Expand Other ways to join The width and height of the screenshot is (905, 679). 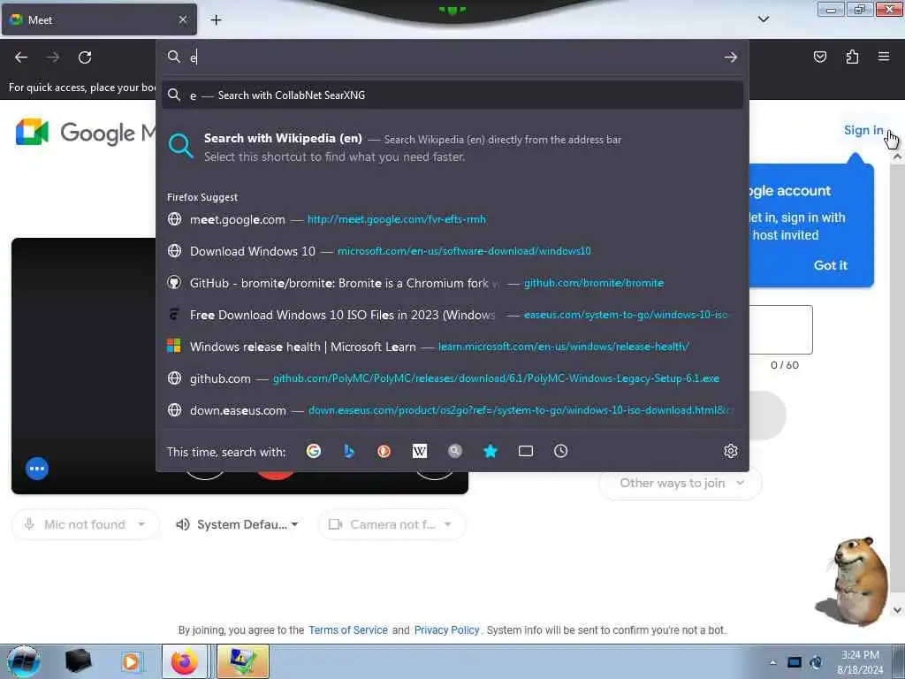681,483
